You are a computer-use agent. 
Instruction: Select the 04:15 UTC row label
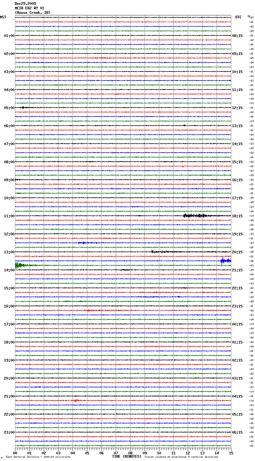point(237,396)
